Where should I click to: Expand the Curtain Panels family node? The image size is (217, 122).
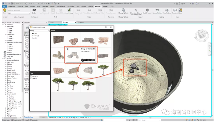click(x=5, y=70)
